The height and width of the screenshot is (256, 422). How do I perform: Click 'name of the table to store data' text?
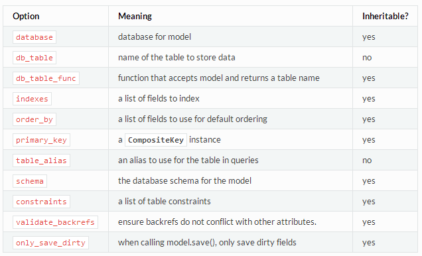[176, 57]
